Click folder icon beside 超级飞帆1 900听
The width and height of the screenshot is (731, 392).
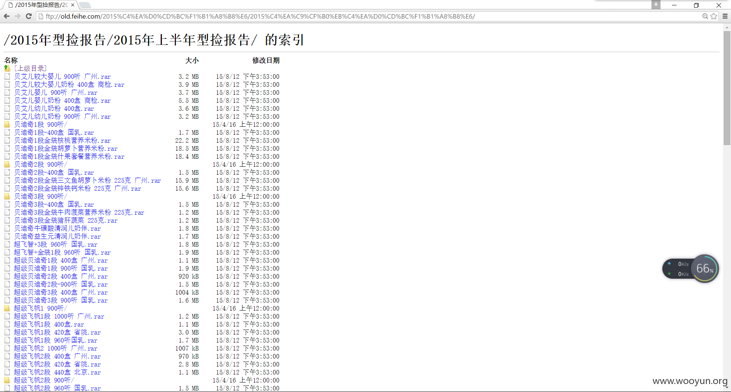coord(7,308)
